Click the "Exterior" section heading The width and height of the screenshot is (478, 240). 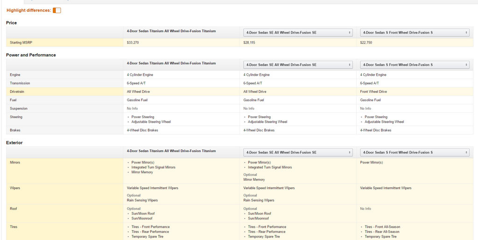point(14,143)
